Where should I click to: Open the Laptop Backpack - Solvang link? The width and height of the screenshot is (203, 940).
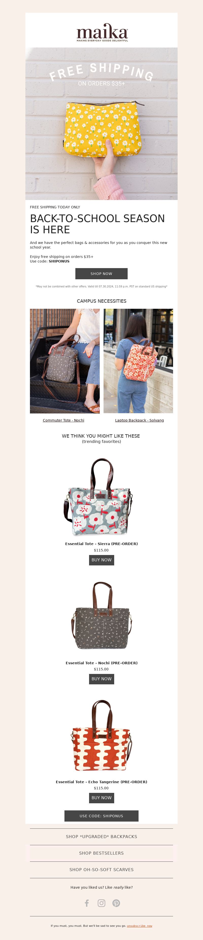click(x=139, y=420)
